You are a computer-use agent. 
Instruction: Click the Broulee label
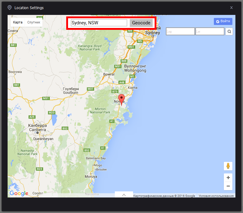(101, 169)
